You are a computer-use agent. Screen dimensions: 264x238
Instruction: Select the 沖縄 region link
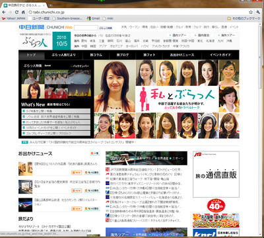[x=229, y=41]
